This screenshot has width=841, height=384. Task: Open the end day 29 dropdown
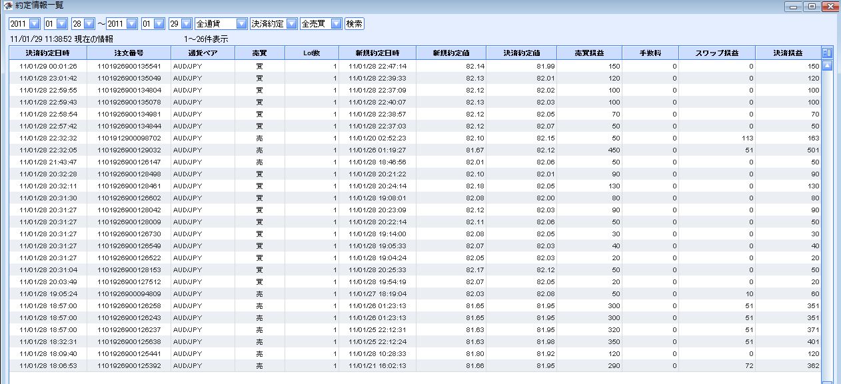(x=187, y=23)
